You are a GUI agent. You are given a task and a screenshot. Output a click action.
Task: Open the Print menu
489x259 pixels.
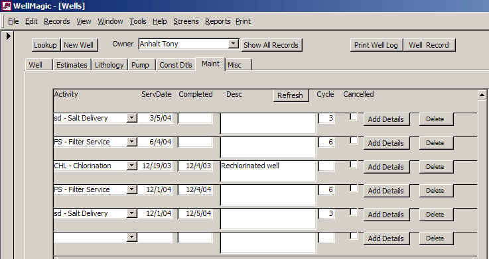[x=244, y=21]
